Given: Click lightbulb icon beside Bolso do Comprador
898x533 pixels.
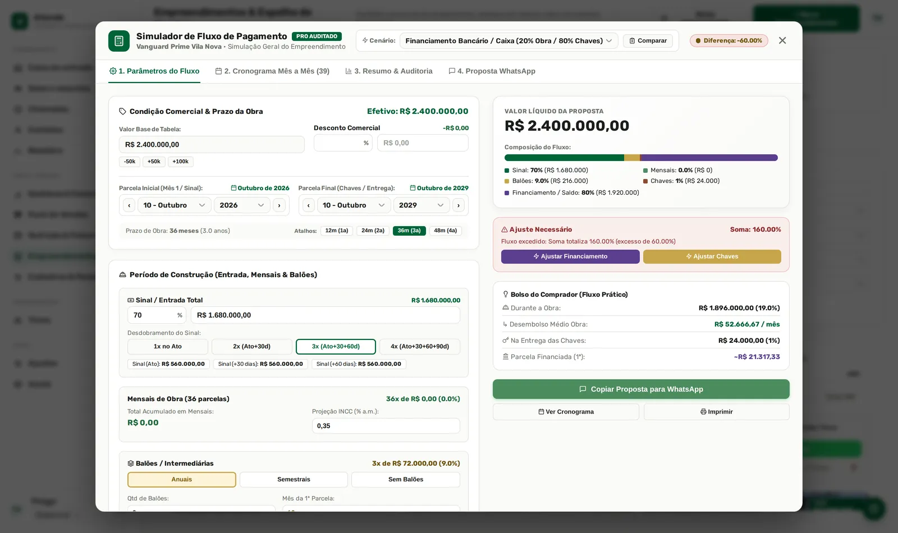Looking at the screenshot, I should (x=506, y=294).
